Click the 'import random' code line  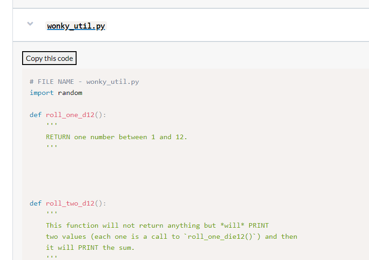click(x=56, y=93)
